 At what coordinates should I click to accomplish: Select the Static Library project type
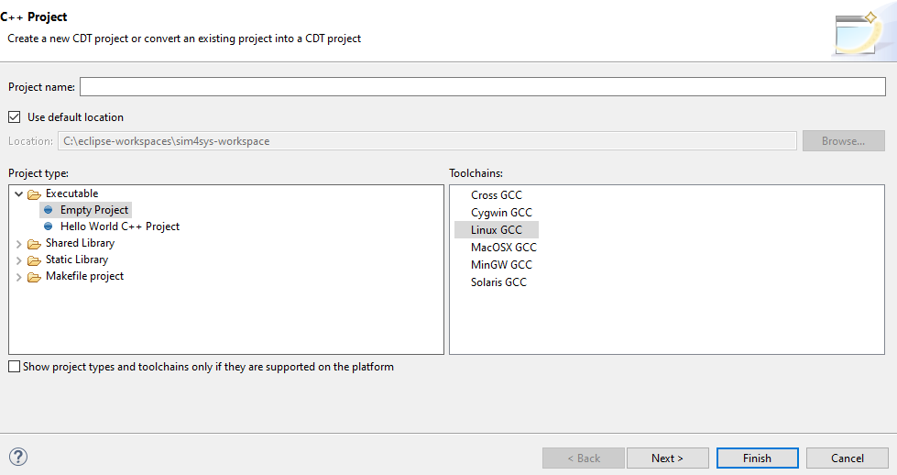(x=77, y=260)
